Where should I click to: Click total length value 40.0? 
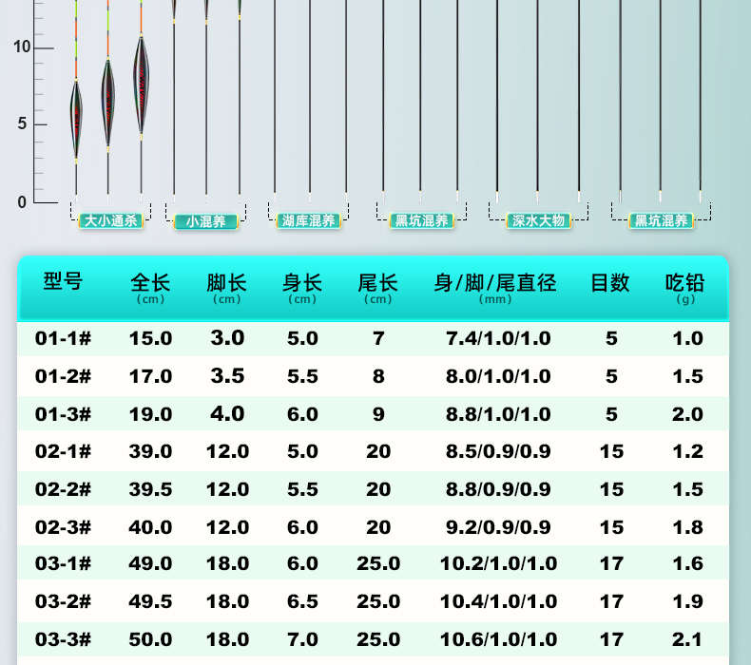[x=150, y=527]
